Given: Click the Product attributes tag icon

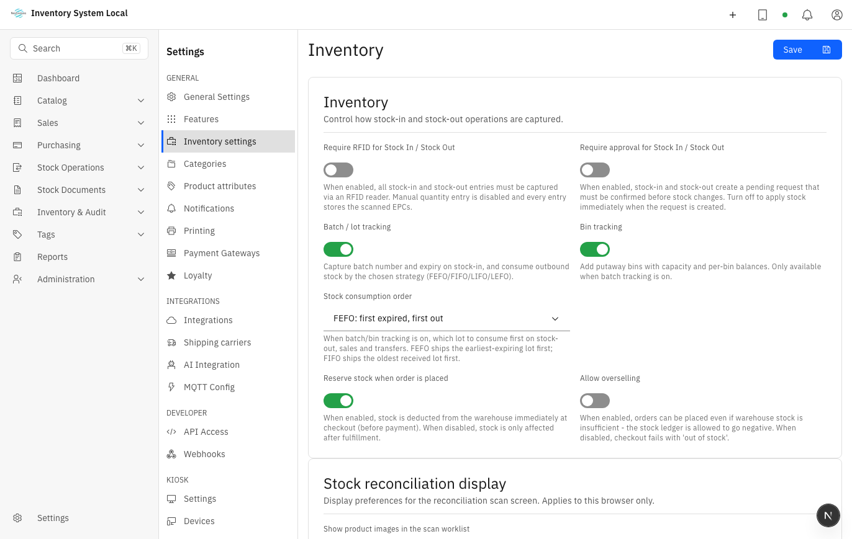Looking at the screenshot, I should pyautogui.click(x=171, y=186).
